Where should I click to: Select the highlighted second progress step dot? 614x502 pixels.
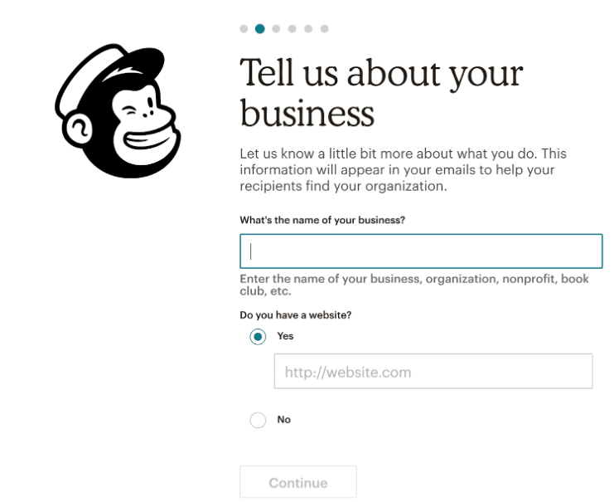point(260,29)
